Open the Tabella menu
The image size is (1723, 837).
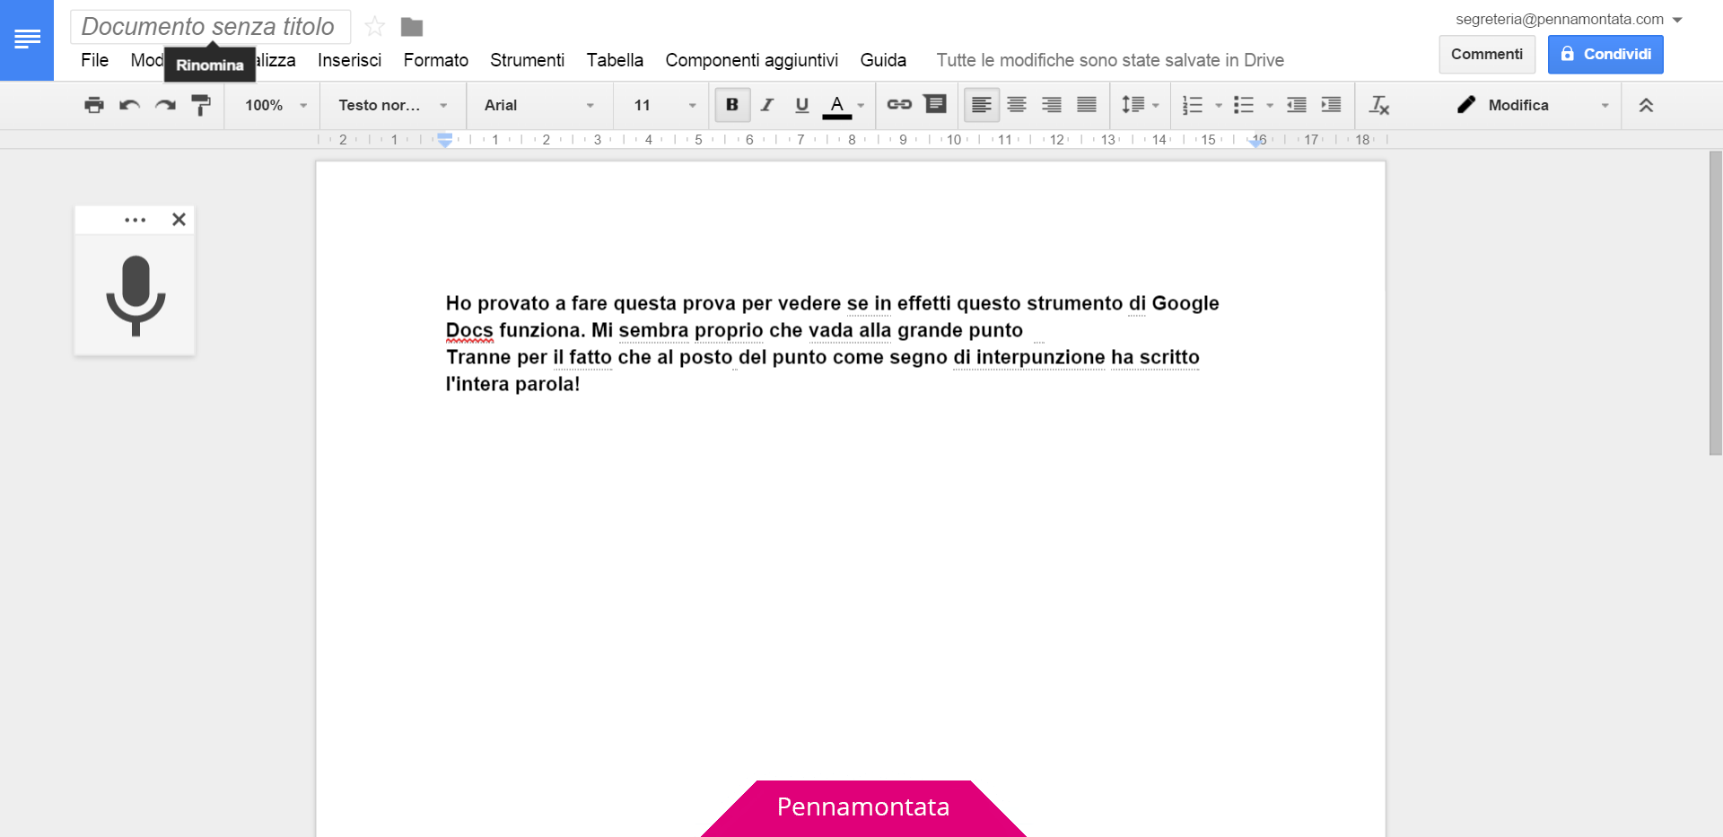(x=615, y=60)
